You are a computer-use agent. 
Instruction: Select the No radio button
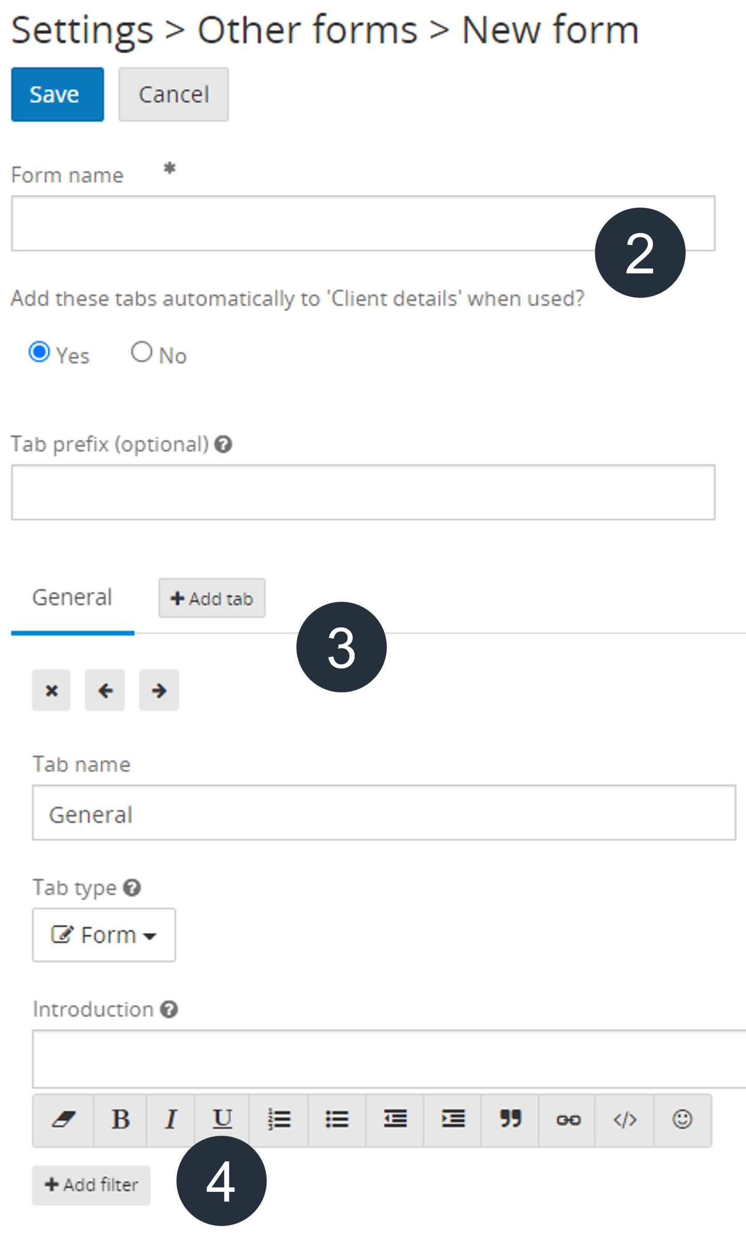tap(141, 352)
